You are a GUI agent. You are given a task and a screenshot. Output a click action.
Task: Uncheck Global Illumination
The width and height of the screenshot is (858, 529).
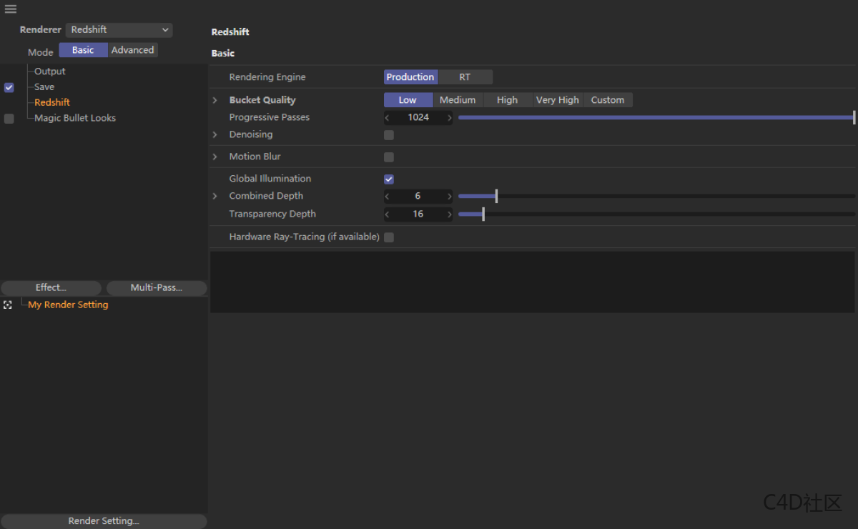click(x=389, y=179)
